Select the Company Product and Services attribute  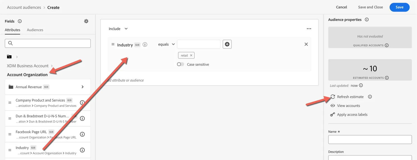point(48,103)
